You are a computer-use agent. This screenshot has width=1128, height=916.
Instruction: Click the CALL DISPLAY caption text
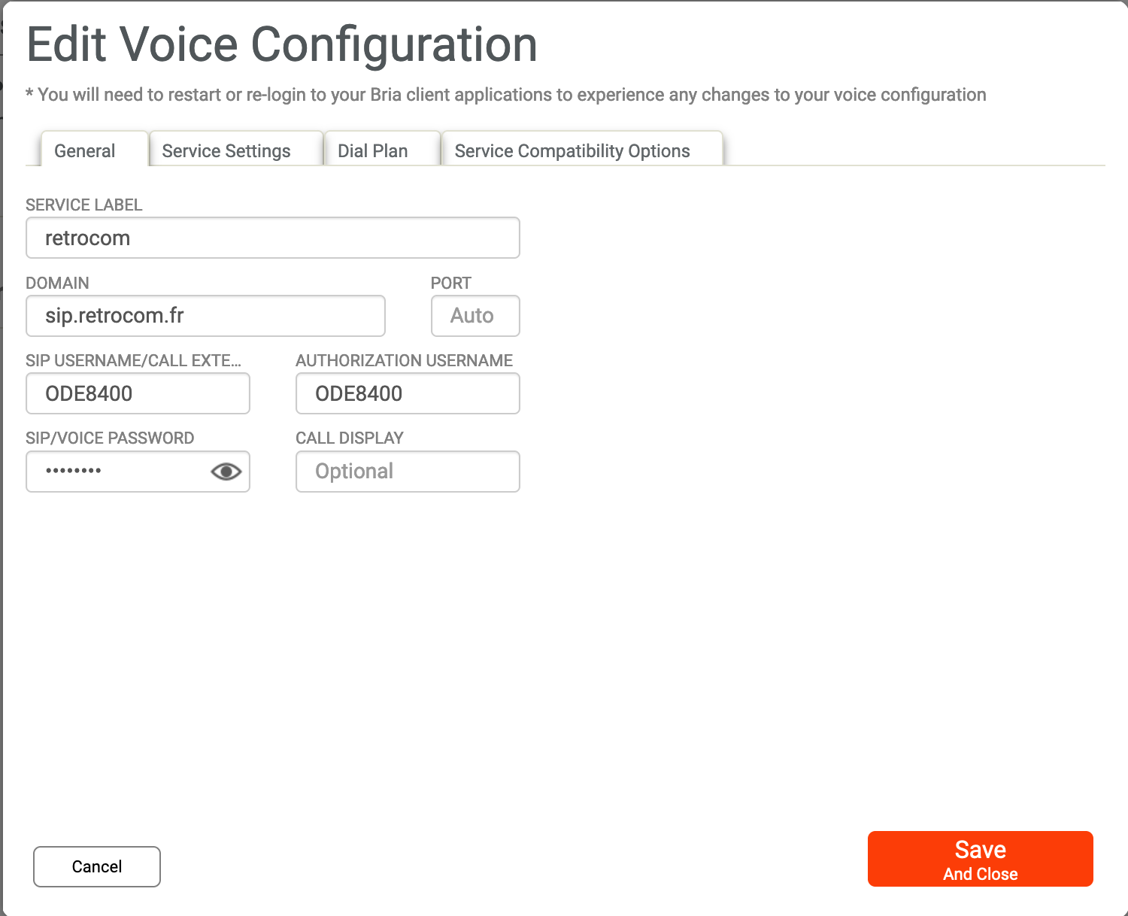pyautogui.click(x=350, y=438)
